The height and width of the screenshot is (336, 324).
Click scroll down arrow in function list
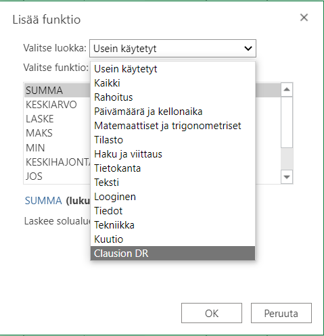pyautogui.click(x=287, y=177)
